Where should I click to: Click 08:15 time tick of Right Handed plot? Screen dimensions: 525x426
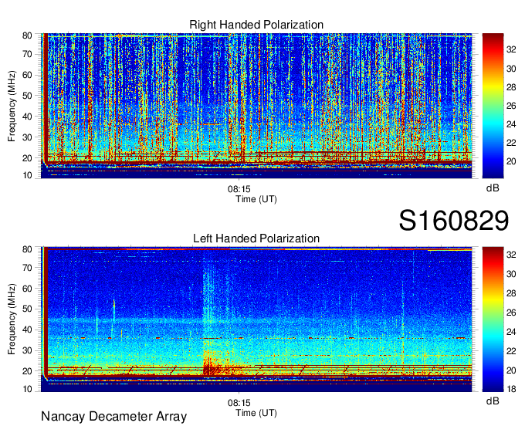click(x=239, y=189)
